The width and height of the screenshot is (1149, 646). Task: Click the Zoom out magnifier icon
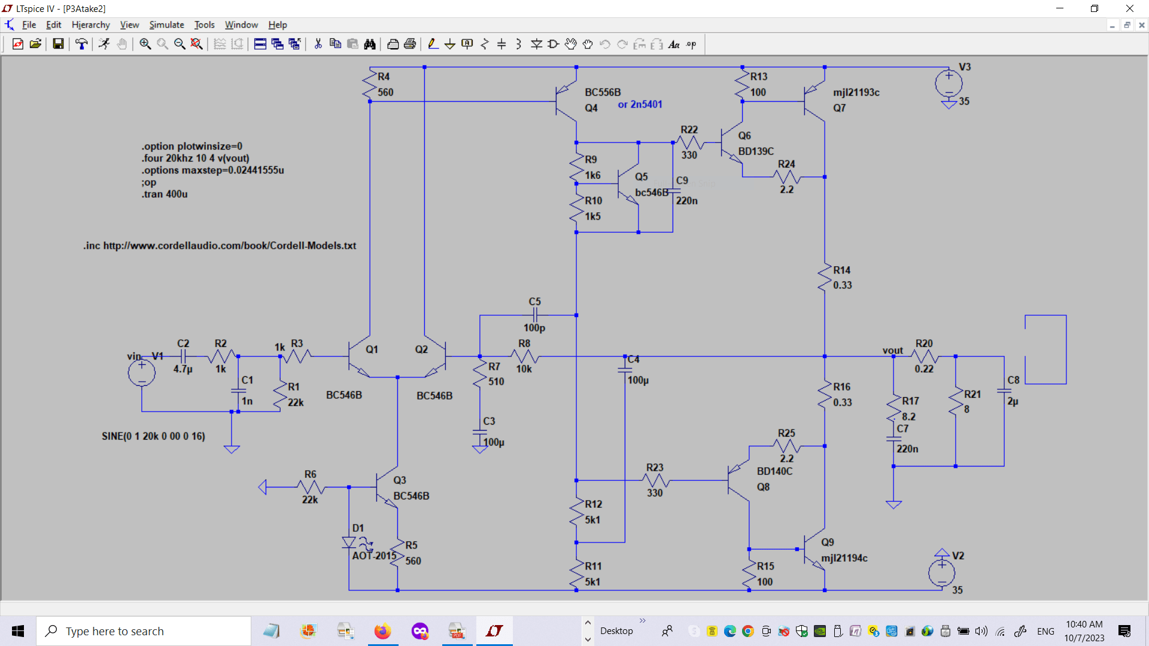[180, 44]
